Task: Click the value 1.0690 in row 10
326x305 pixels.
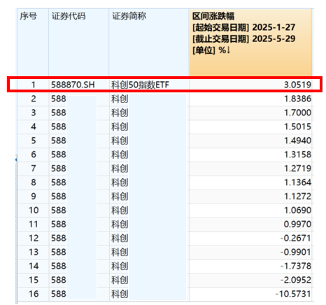Action: coord(297,210)
